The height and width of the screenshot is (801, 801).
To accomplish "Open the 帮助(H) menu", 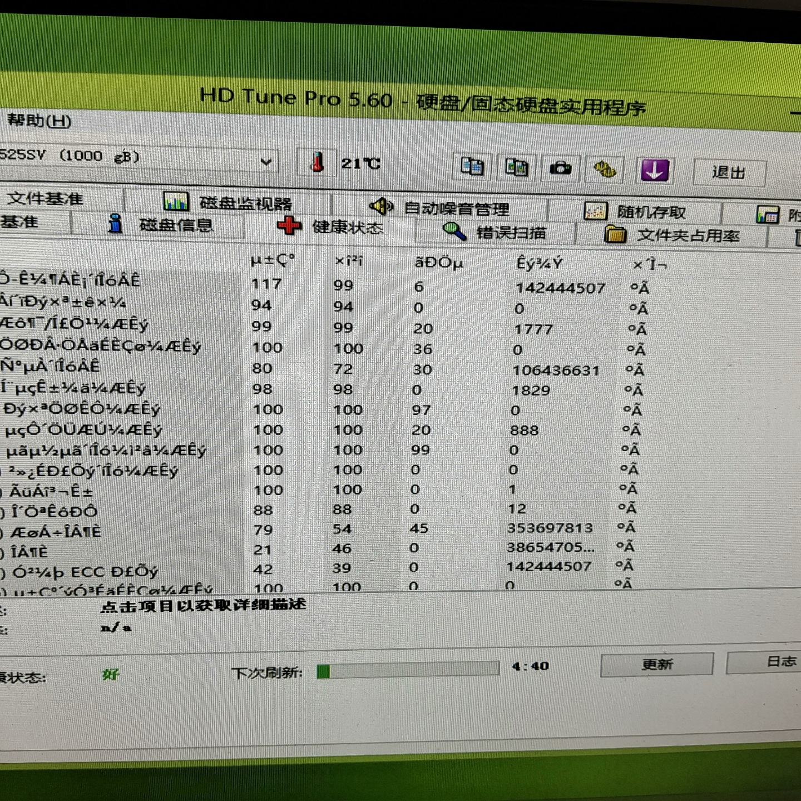I will pyautogui.click(x=38, y=121).
